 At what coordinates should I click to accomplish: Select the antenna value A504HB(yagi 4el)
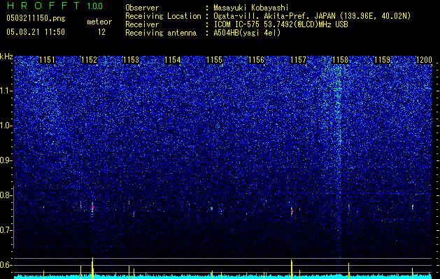(247, 33)
